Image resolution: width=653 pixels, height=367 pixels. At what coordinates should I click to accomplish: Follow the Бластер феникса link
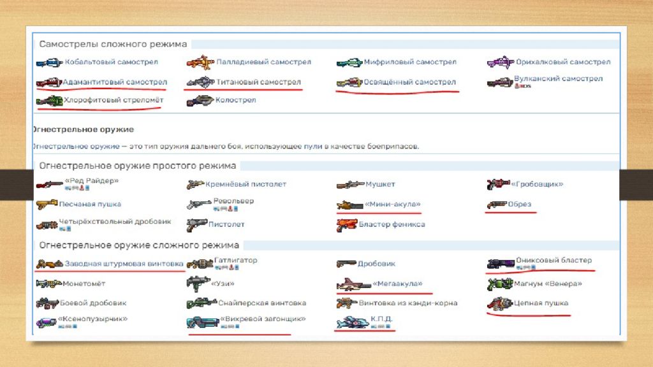392,224
